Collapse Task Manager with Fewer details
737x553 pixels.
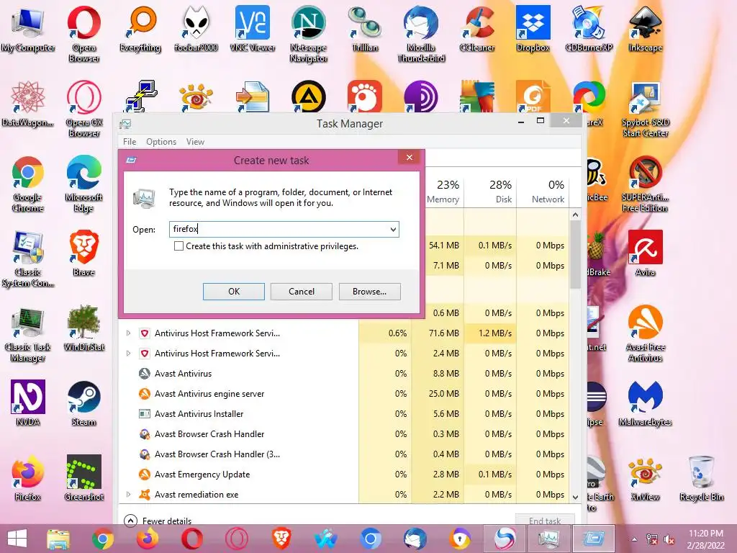point(158,521)
